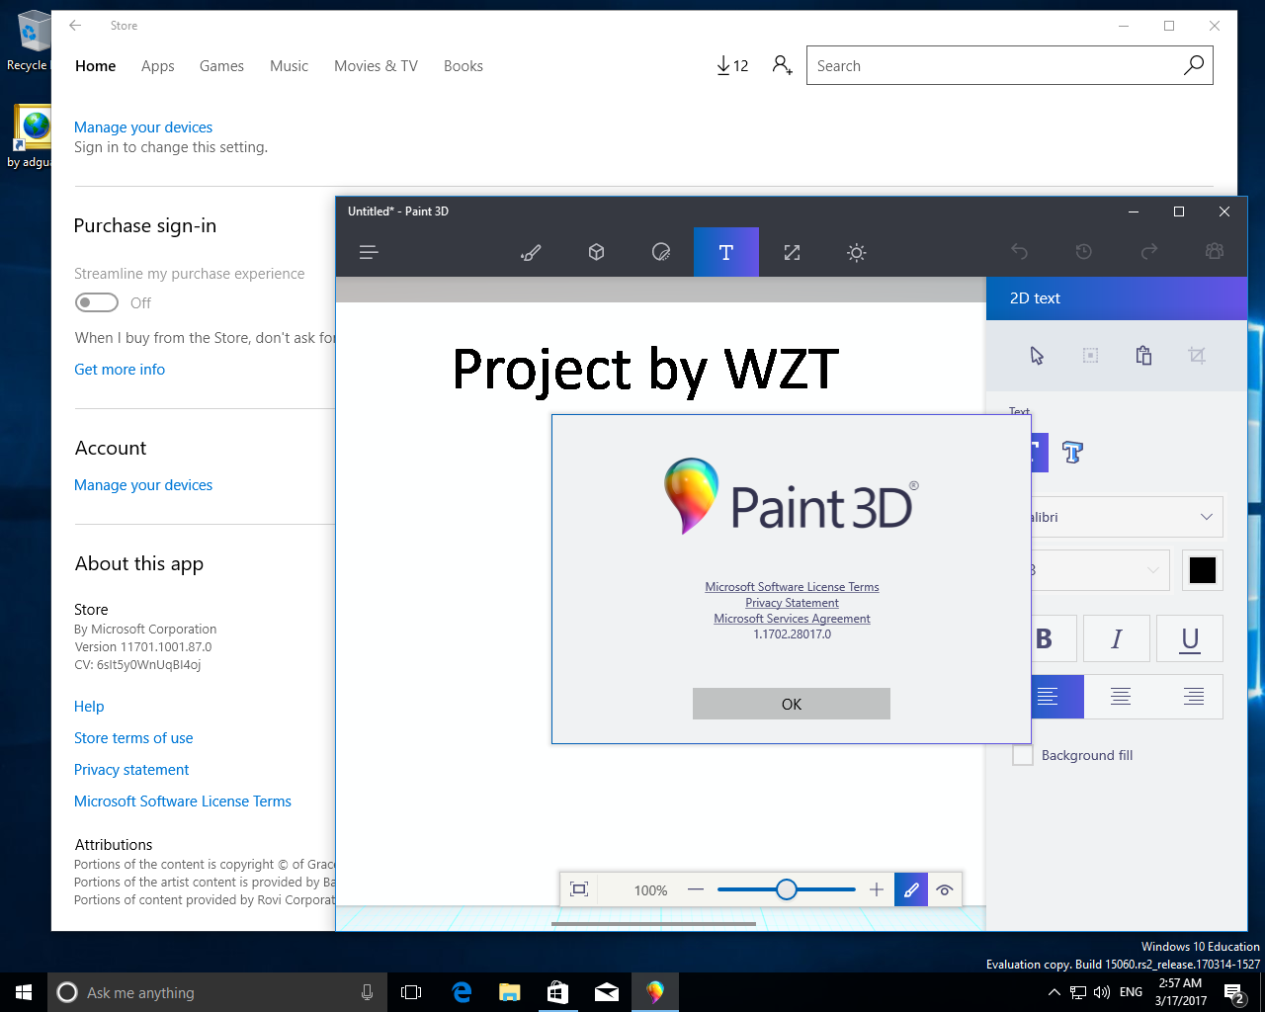Click the Store account sign-in icon
1265x1012 pixels.
782,66
